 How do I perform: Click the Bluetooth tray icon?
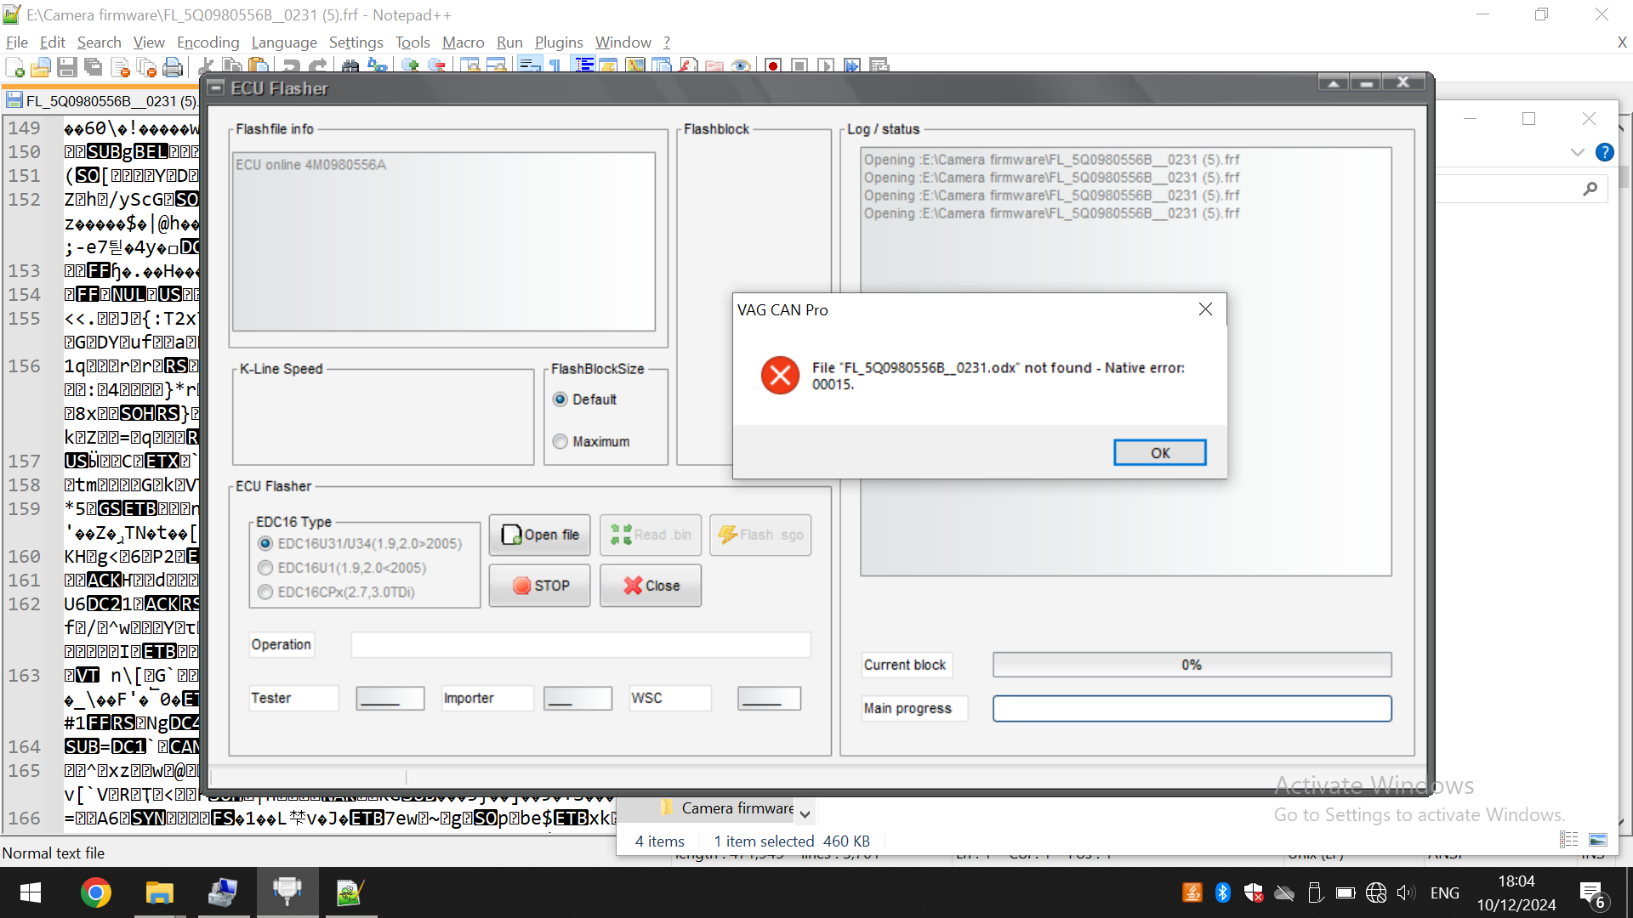[1222, 892]
